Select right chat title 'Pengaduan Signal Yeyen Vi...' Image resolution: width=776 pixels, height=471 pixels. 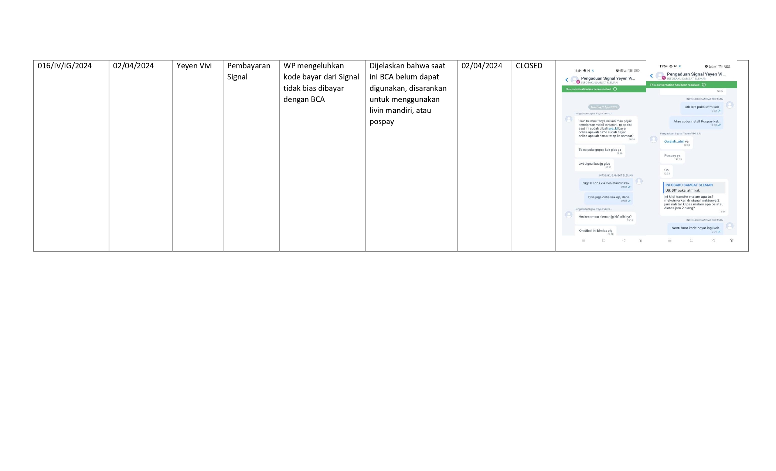(696, 74)
